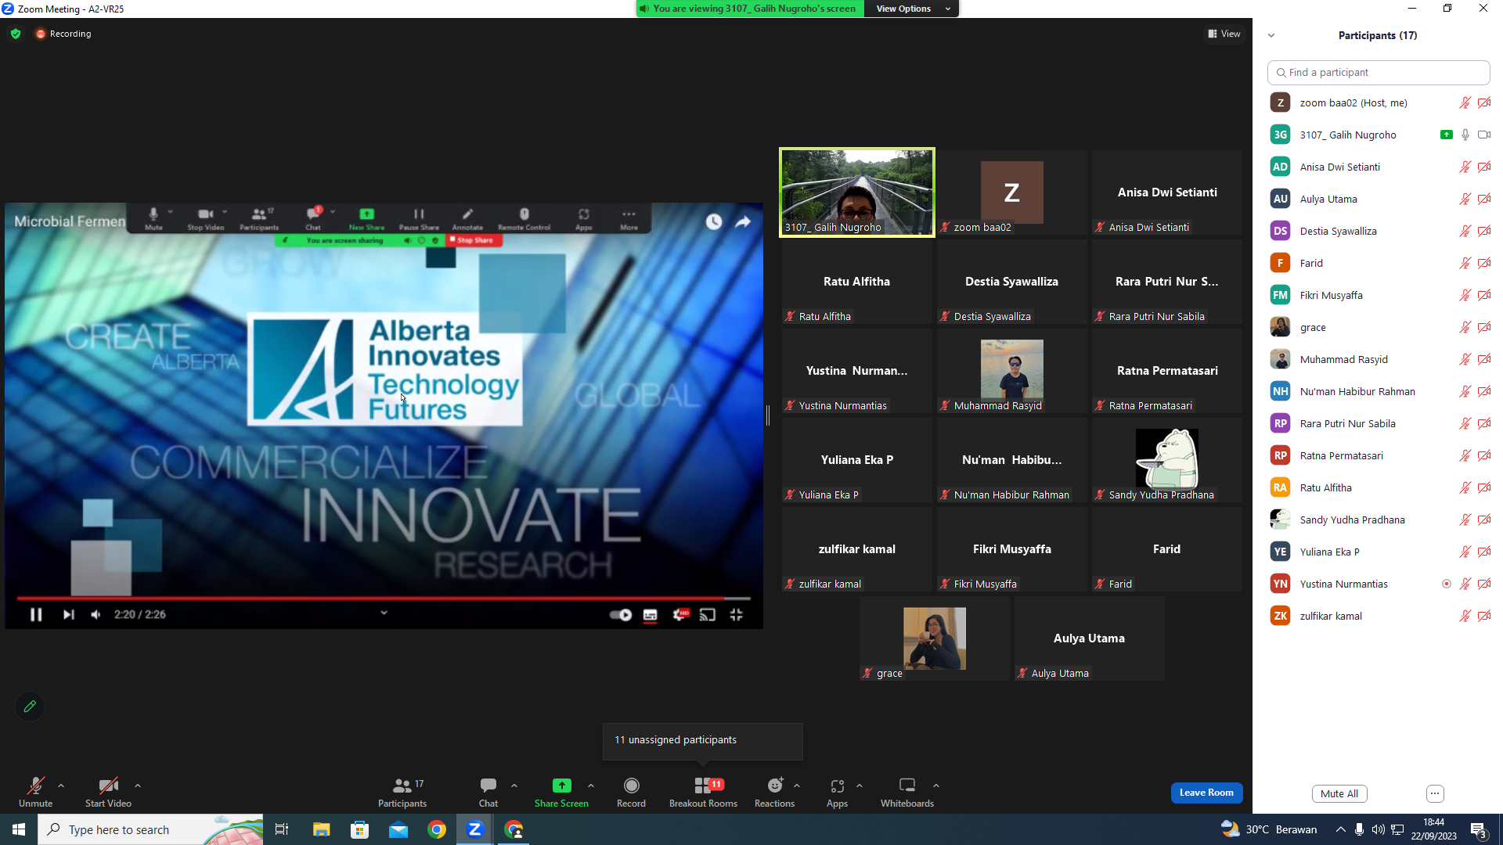Collapse the Participants panel chevron
Image resolution: width=1503 pixels, height=845 pixels.
tap(1271, 35)
